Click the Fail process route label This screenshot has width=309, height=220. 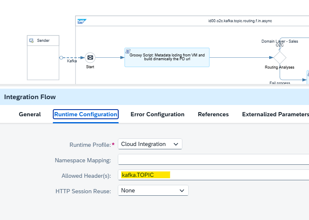coord(280,83)
